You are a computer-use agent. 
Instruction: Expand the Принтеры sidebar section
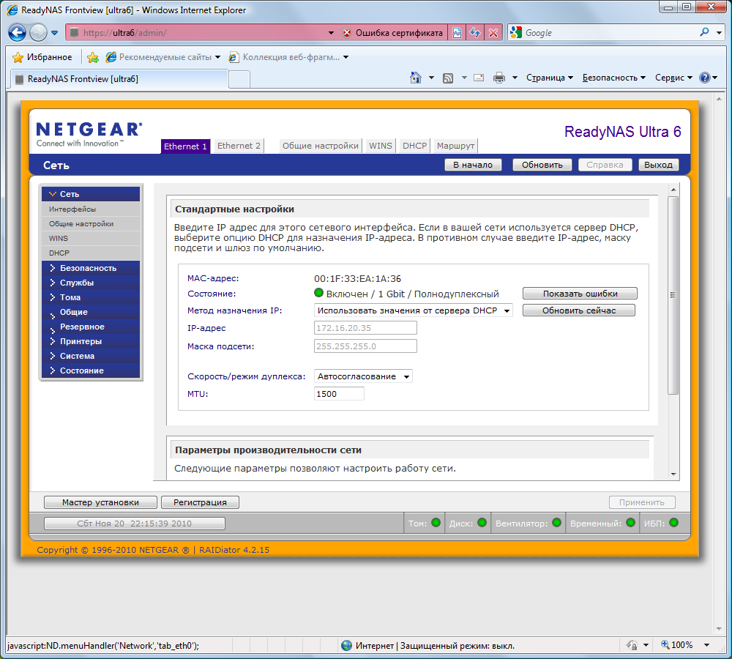[x=91, y=341]
